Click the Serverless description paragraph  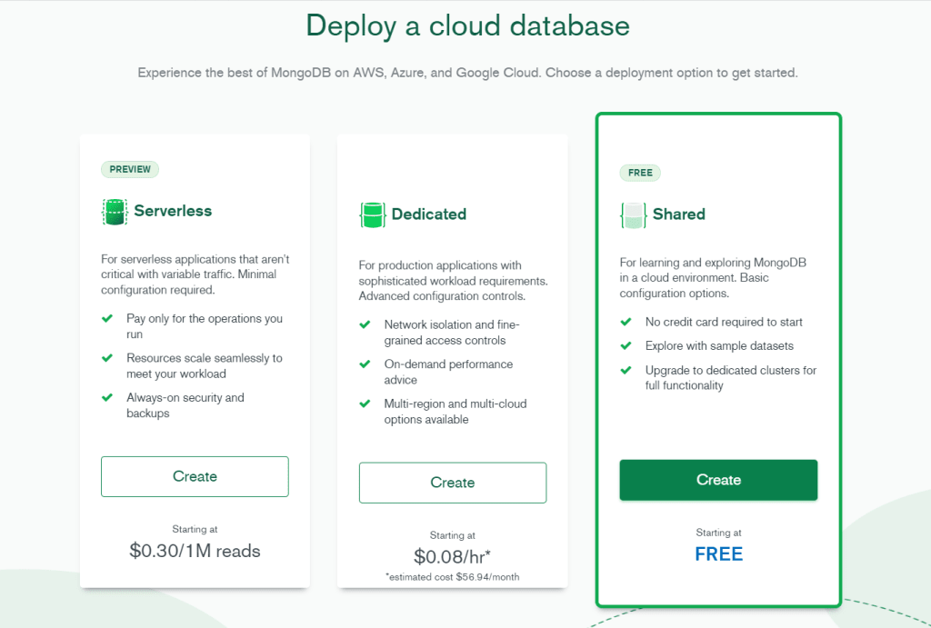195,274
